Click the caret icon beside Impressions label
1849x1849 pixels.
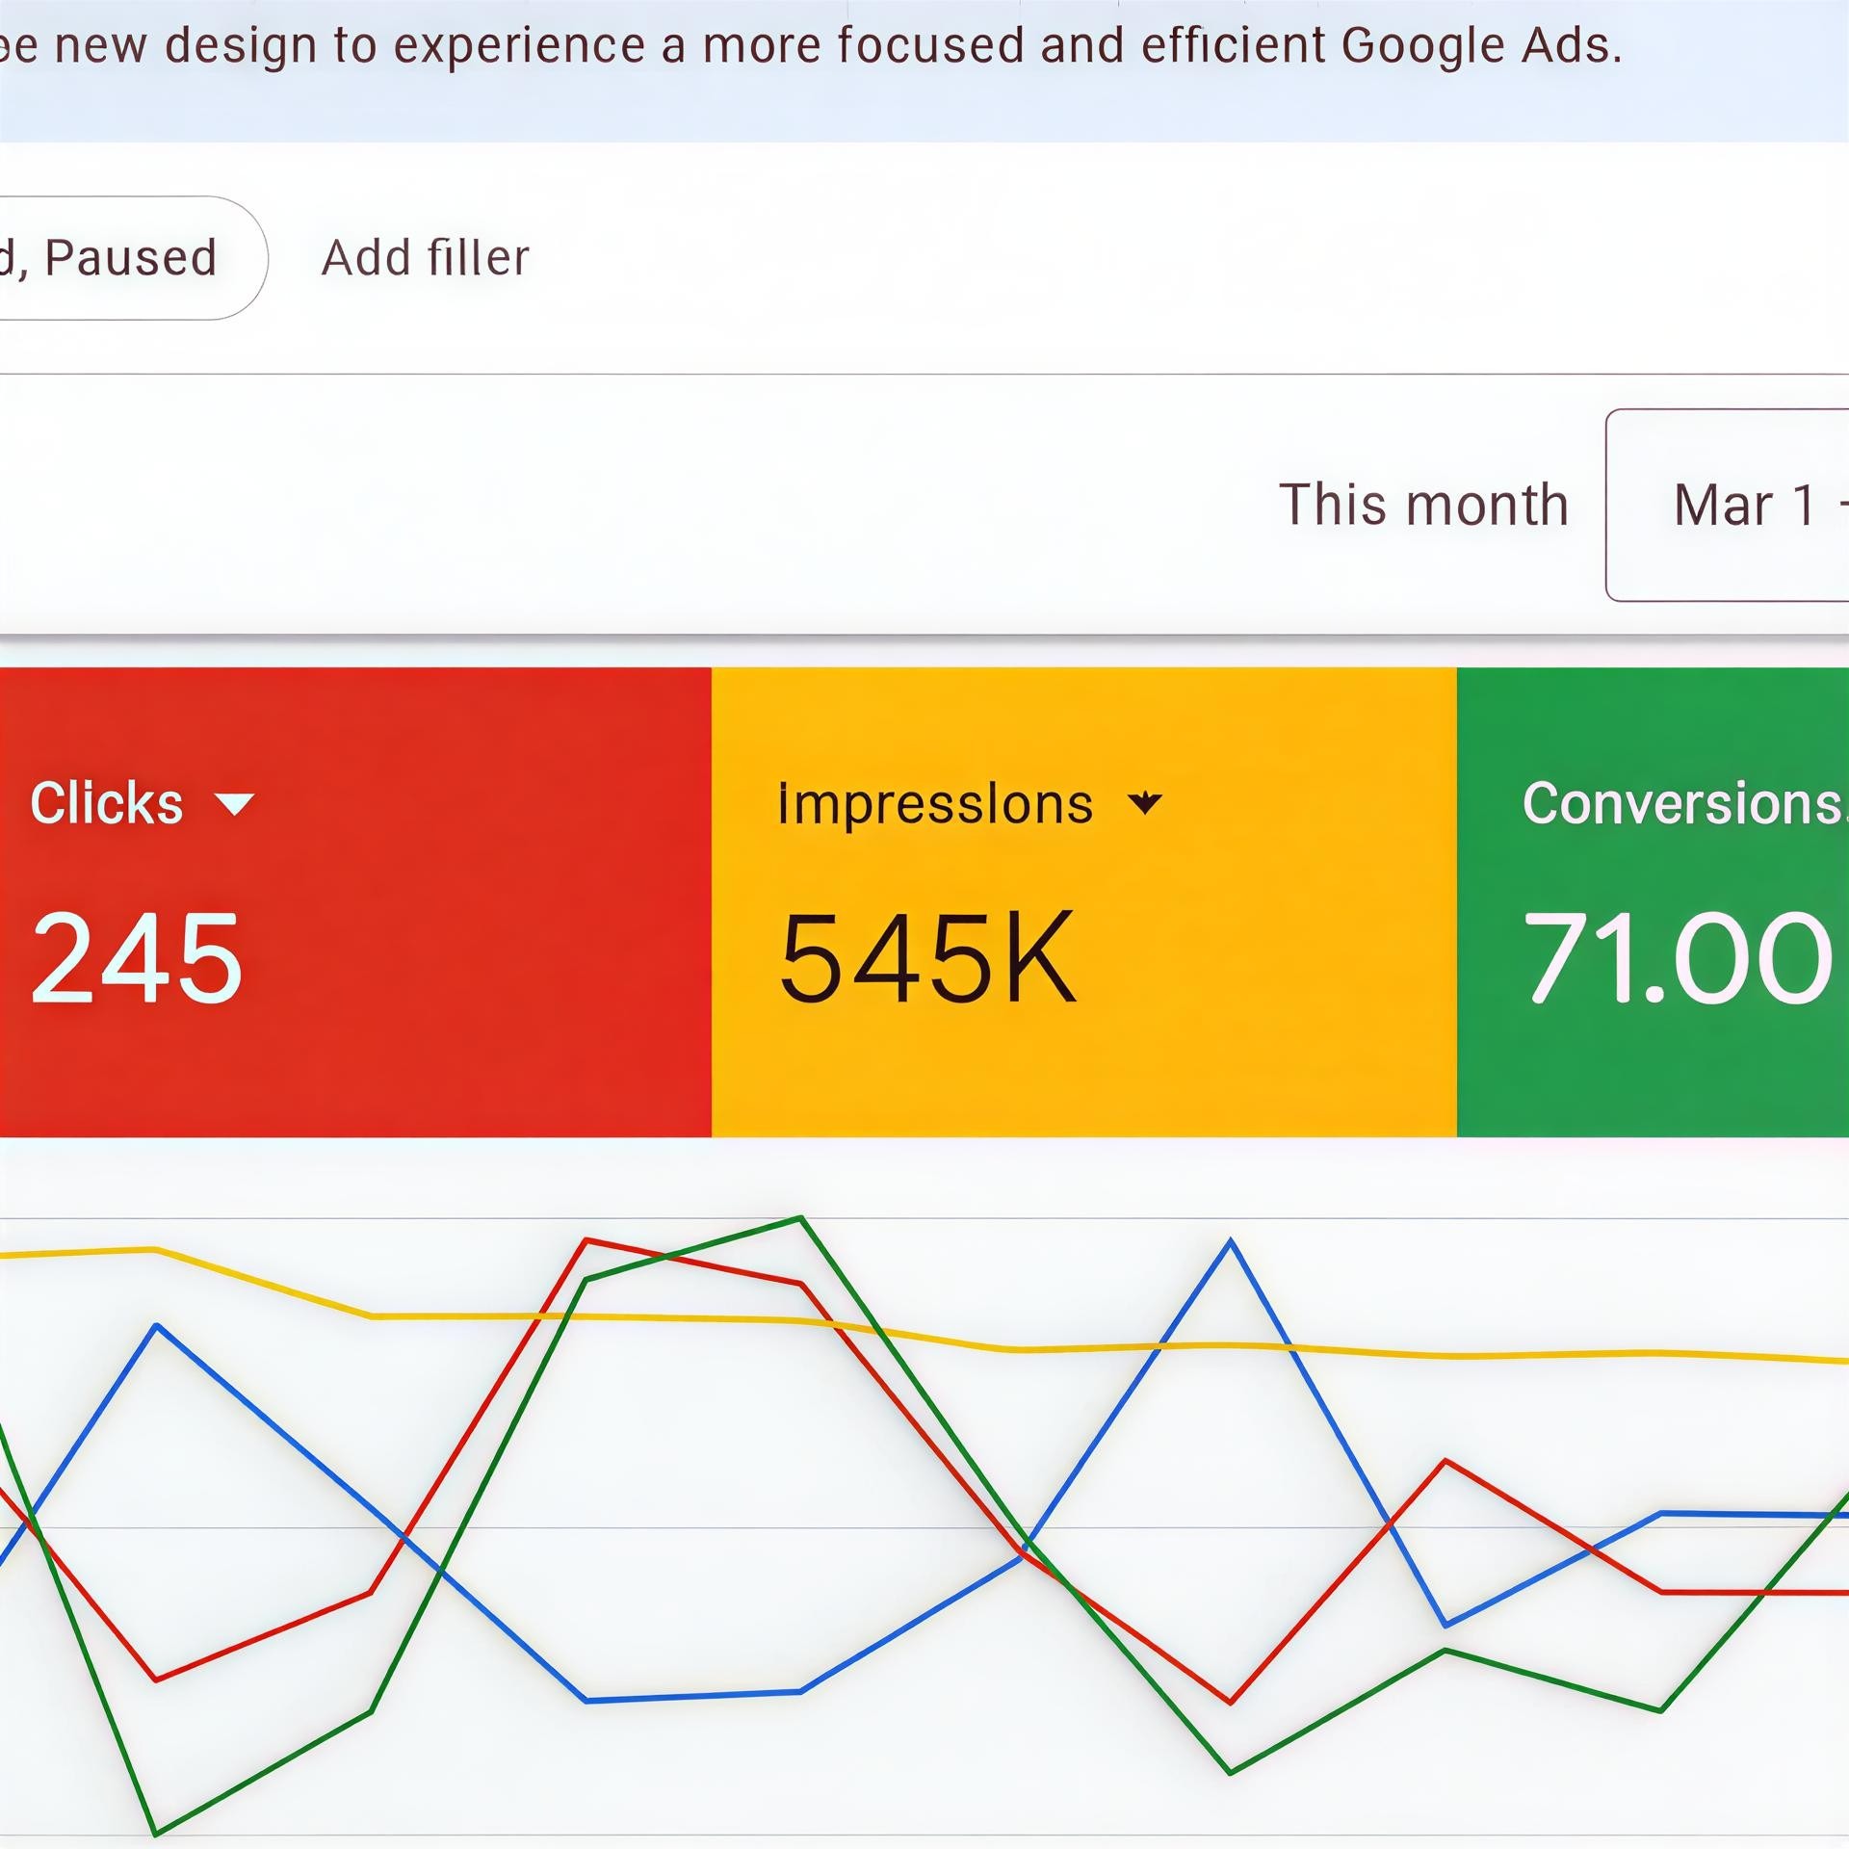tap(1146, 804)
